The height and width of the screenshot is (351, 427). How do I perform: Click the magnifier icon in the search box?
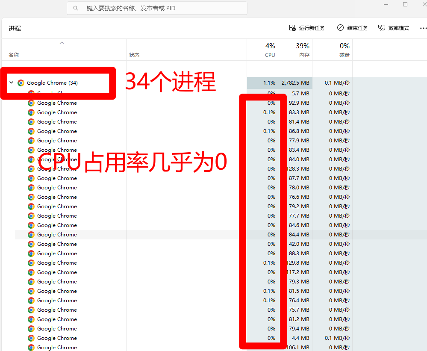point(76,8)
